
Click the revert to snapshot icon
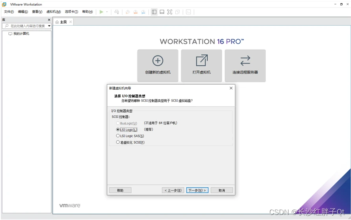(135, 12)
